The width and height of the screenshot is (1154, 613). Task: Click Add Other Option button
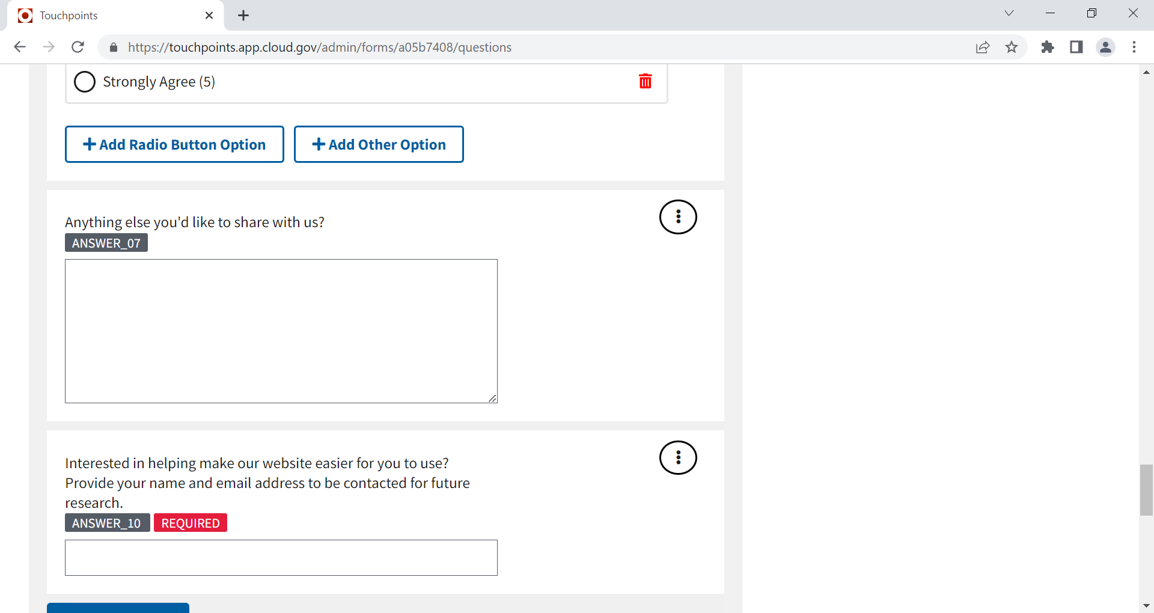[x=379, y=144]
